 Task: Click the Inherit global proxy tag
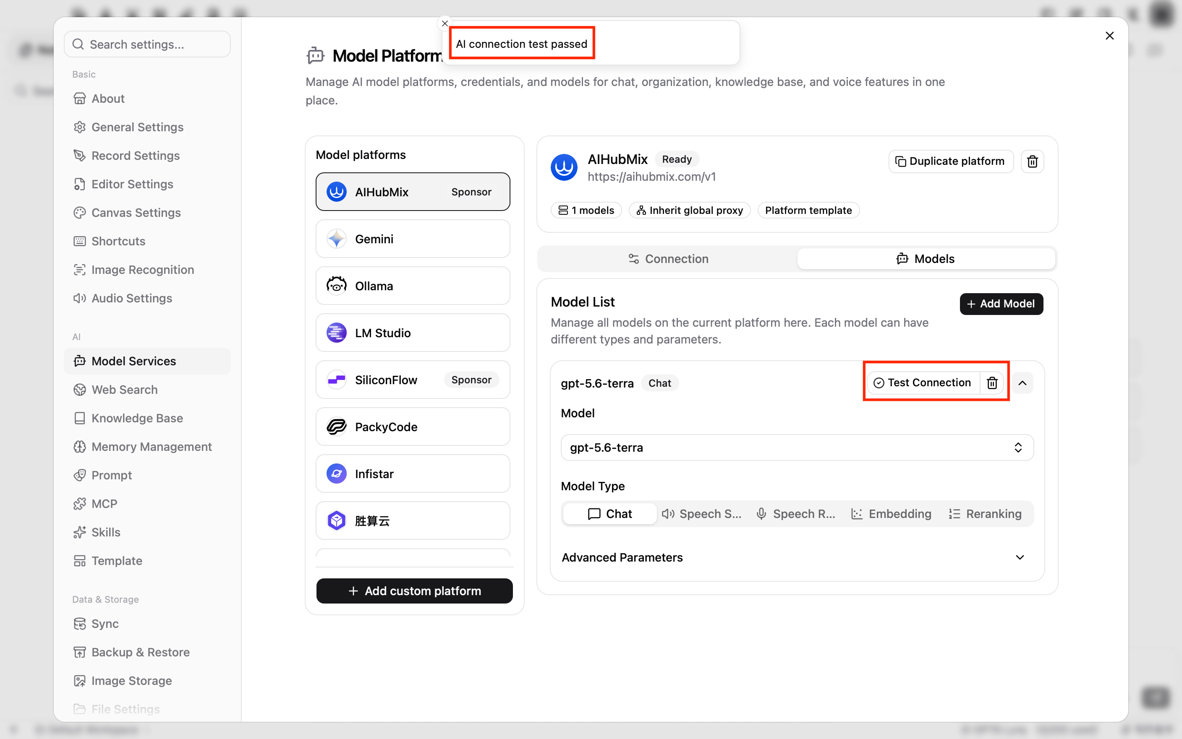point(689,210)
